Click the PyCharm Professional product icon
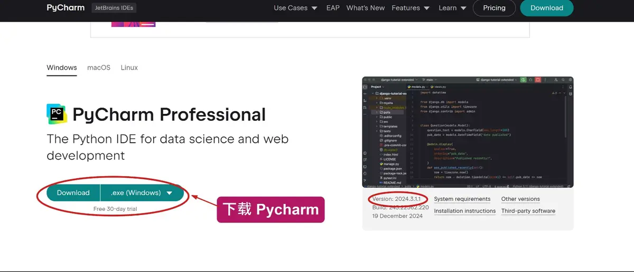 pyautogui.click(x=57, y=114)
